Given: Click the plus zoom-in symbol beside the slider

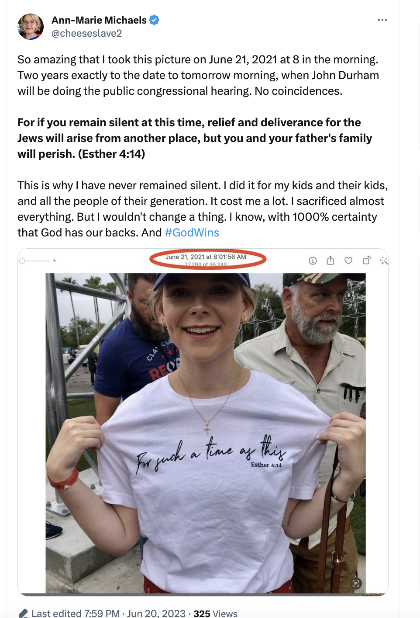Looking at the screenshot, I should 55,261.
